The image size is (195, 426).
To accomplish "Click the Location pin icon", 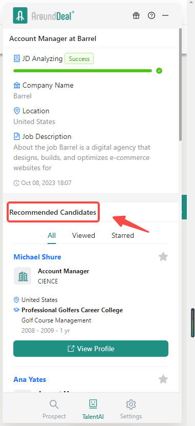I will (17, 111).
